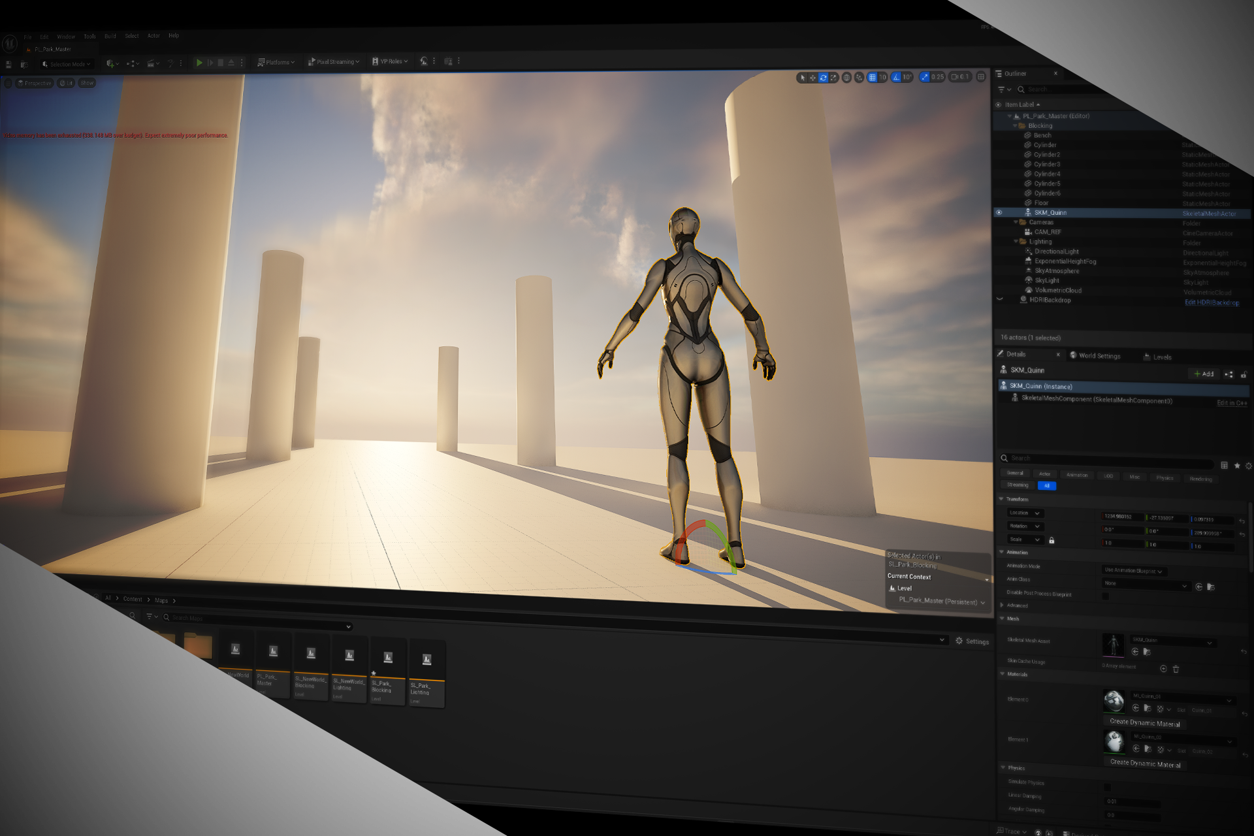This screenshot has width=1254, height=836.
Task: Click the Save current level icon
Action: point(9,64)
